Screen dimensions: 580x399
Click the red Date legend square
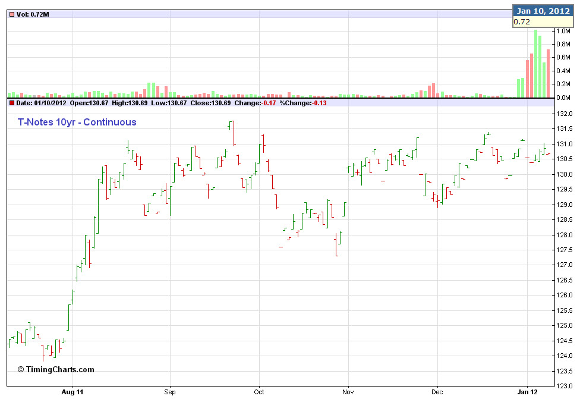pos(11,103)
